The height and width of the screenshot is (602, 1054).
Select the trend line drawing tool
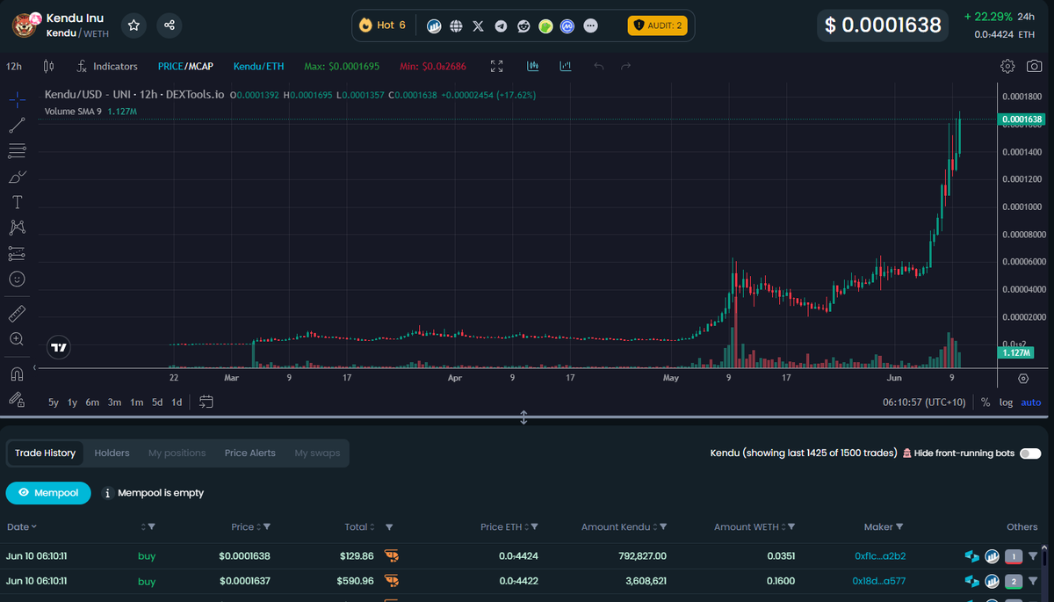pos(17,126)
